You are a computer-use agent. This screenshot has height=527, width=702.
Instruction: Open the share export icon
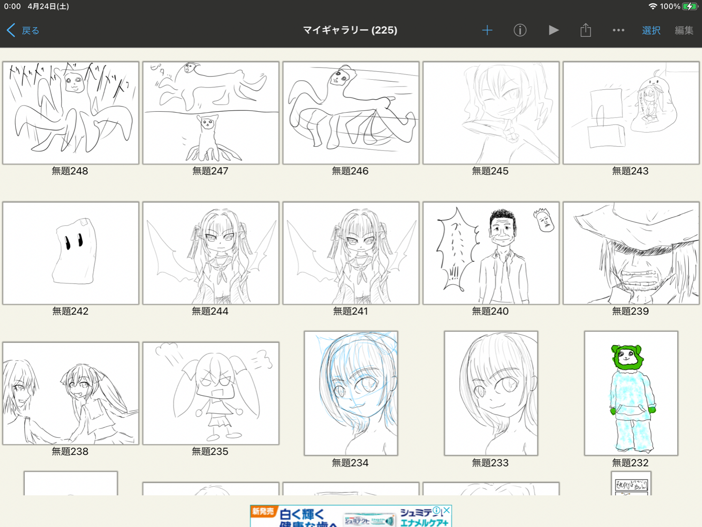586,30
